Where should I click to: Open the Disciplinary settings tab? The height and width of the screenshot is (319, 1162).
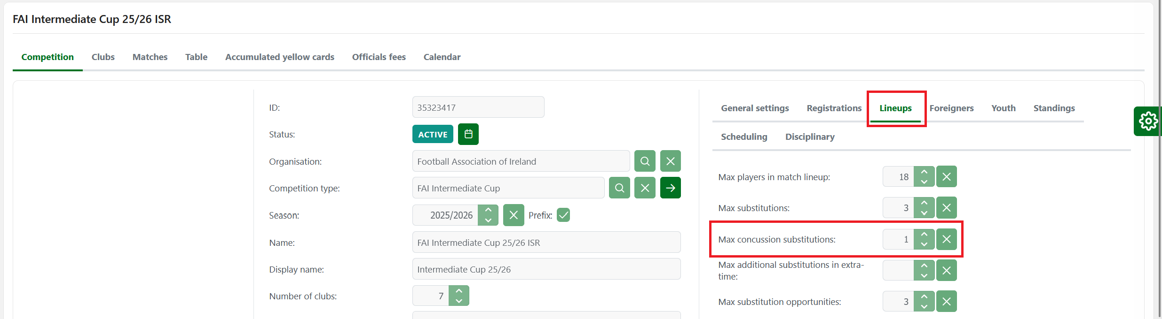[x=809, y=137]
